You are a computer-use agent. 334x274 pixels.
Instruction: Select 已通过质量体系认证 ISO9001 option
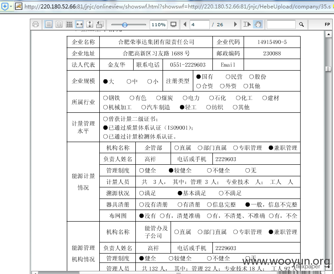105,127
